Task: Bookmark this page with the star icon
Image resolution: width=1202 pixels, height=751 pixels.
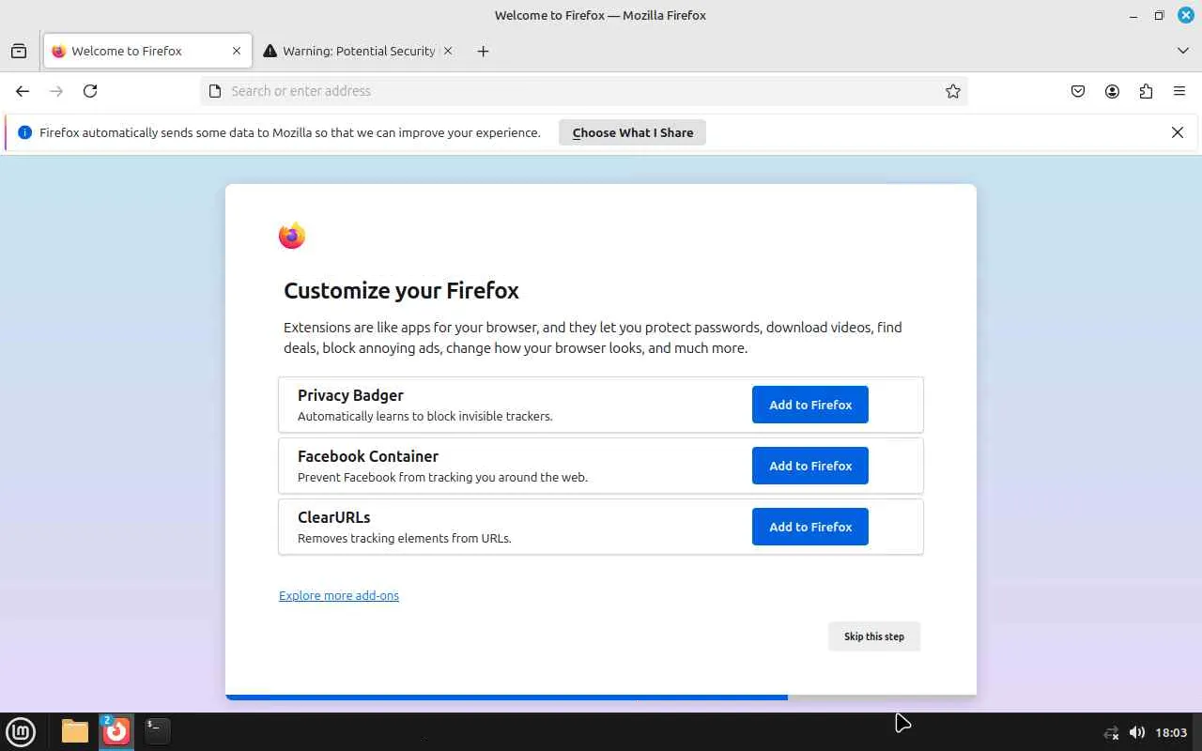Action: point(953,91)
